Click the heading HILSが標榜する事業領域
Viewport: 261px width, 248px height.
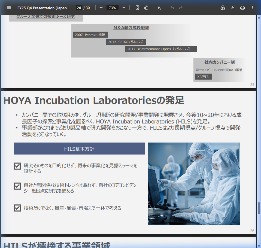(x=57, y=245)
